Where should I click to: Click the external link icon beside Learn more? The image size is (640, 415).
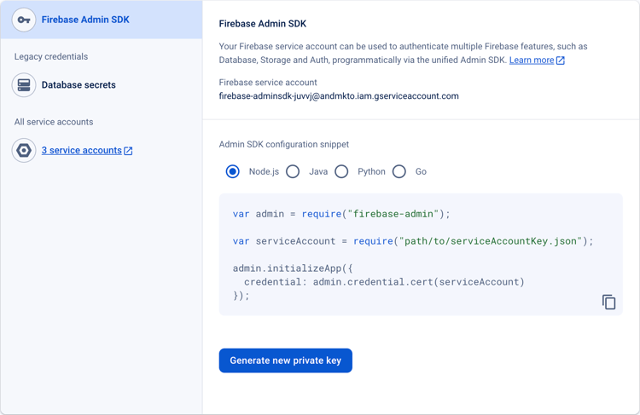561,61
